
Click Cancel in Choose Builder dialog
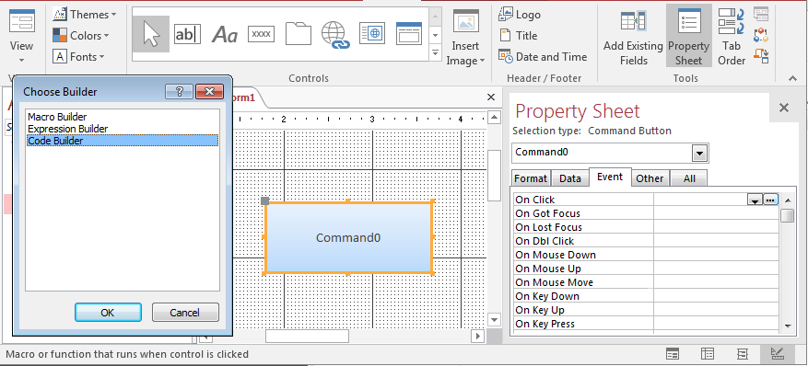(185, 312)
